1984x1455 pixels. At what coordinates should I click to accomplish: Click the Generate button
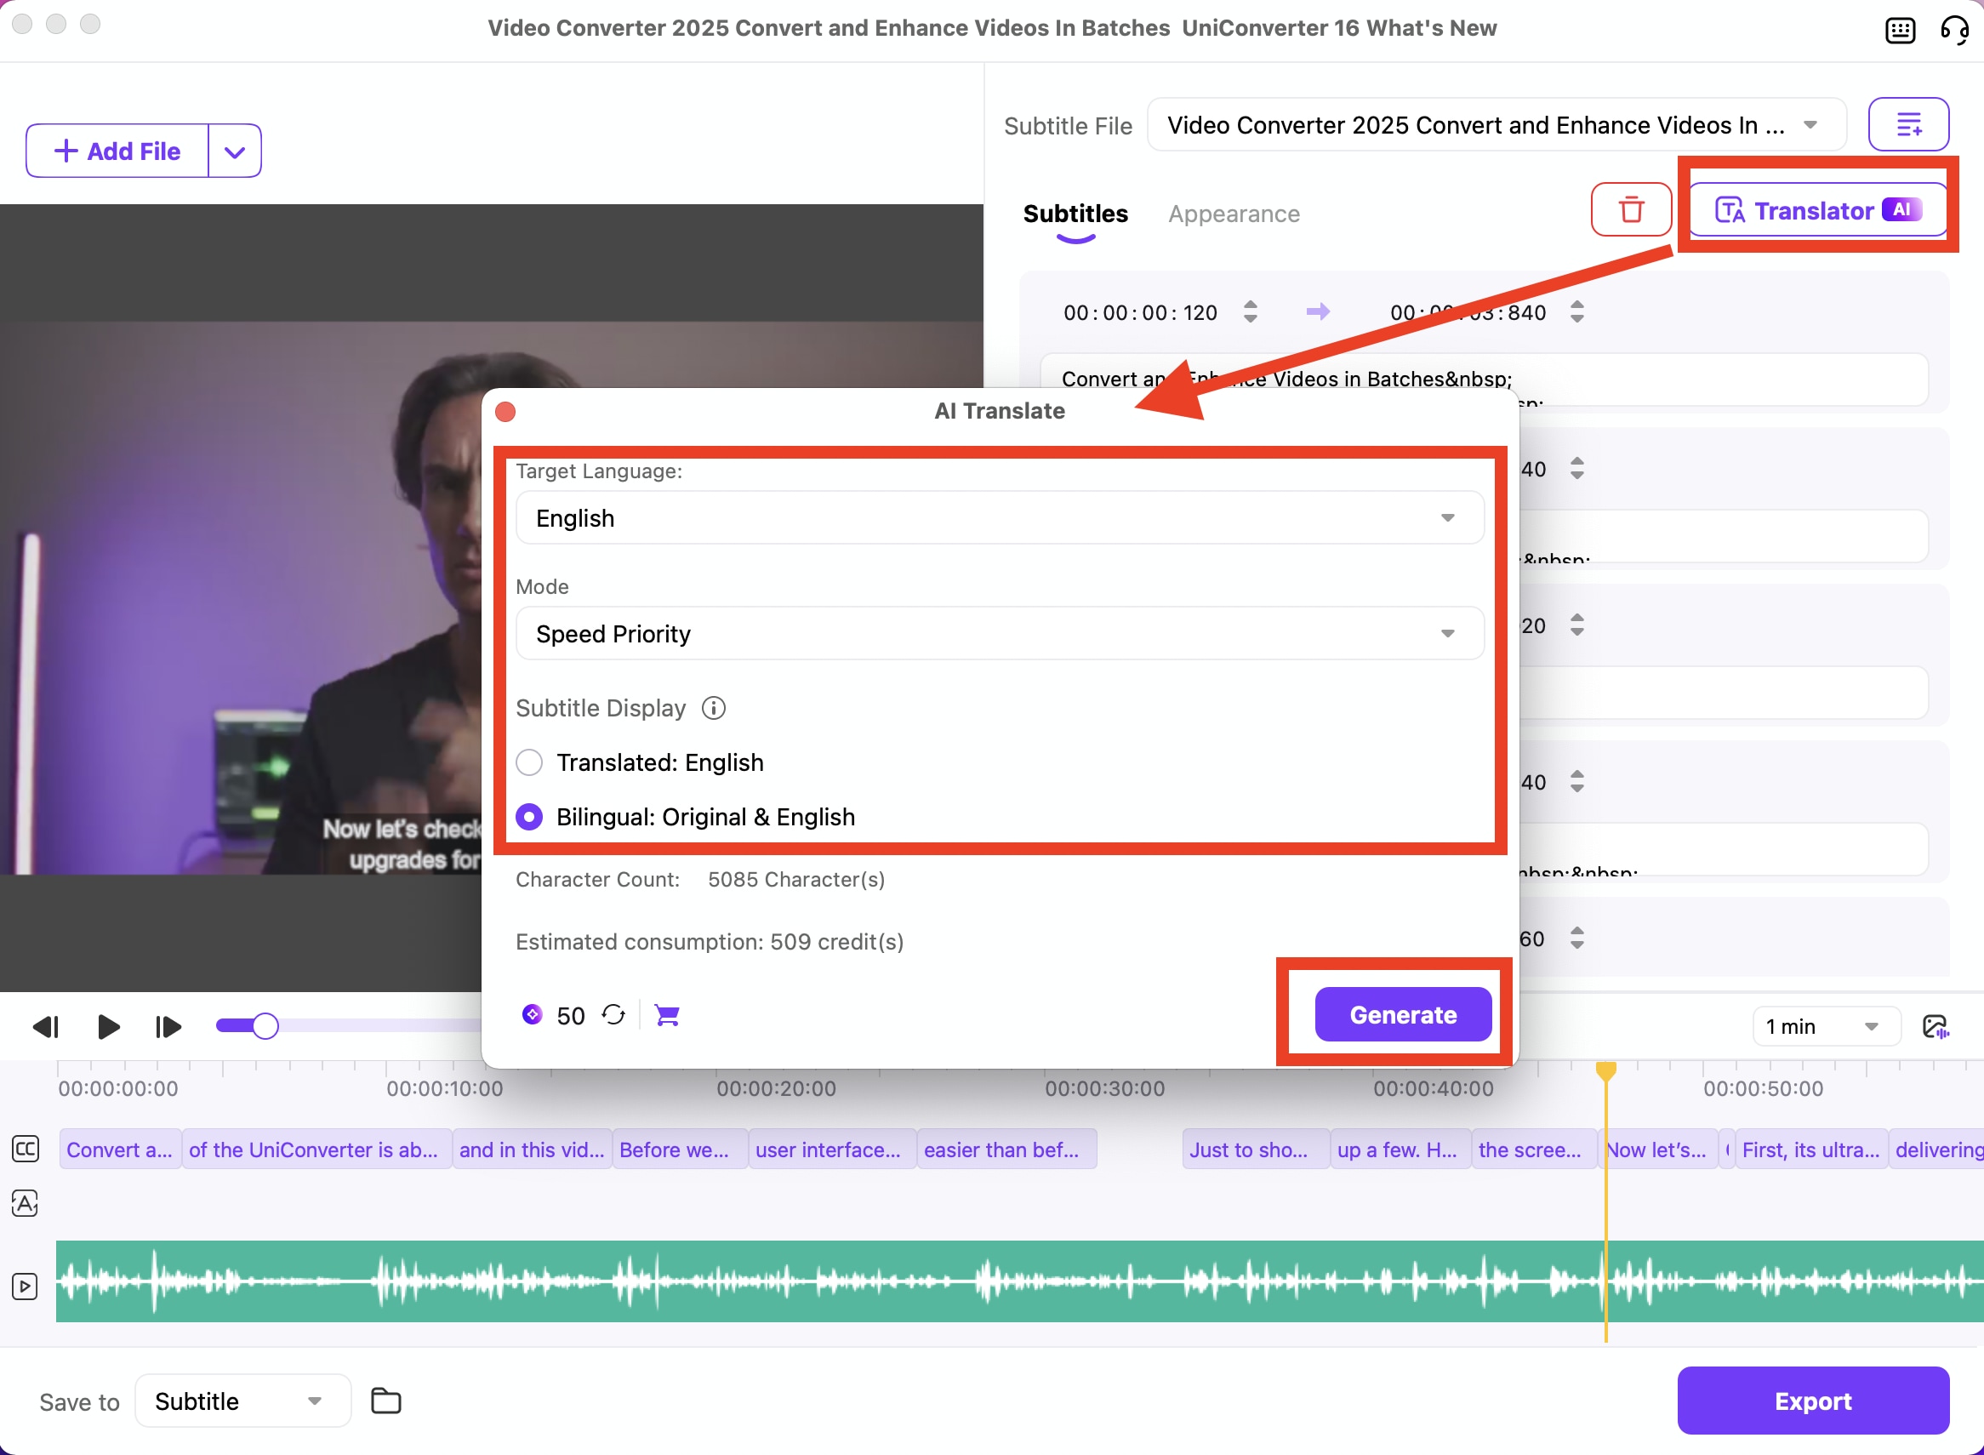pos(1402,1013)
